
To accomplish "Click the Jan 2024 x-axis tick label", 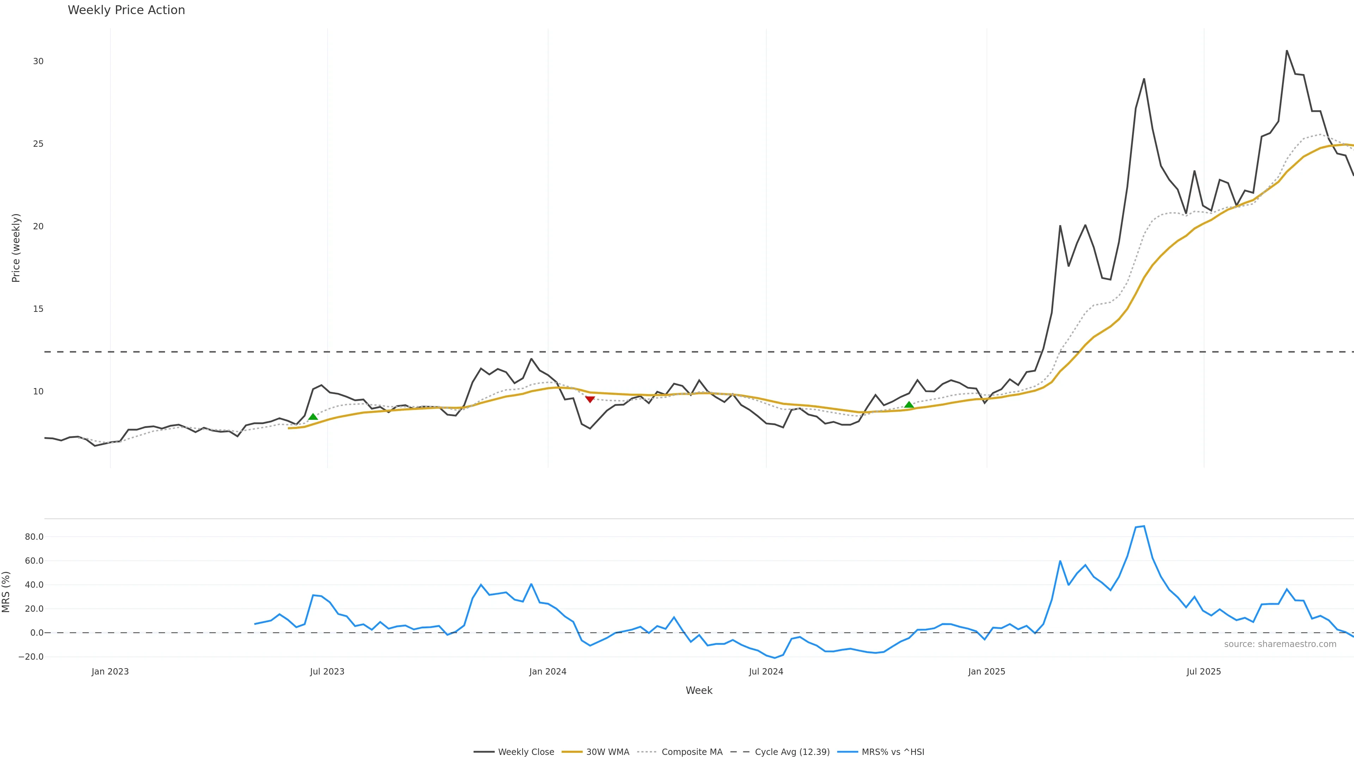I will tap(548, 672).
